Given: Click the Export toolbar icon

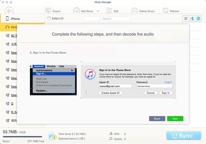Looking at the screenshot, I should pyautogui.click(x=48, y=11).
